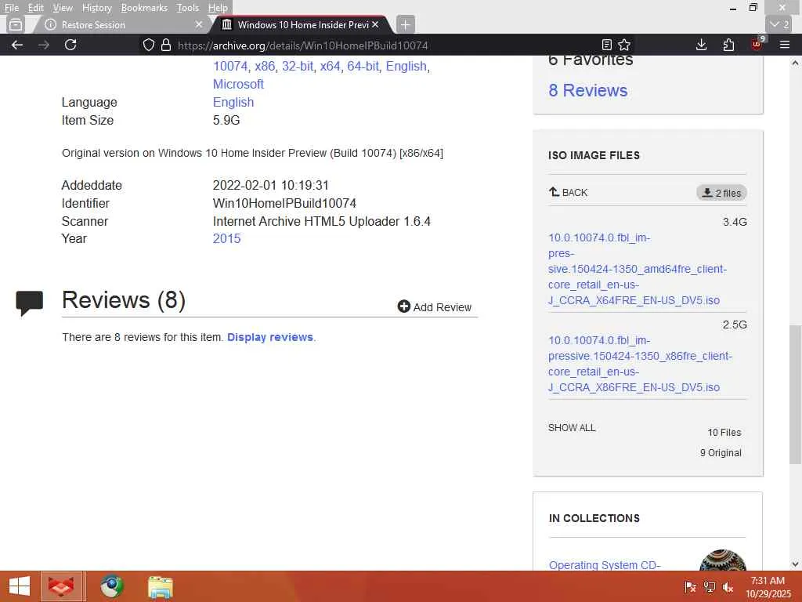
Task: Bookmark this page with the star icon
Action: (624, 45)
